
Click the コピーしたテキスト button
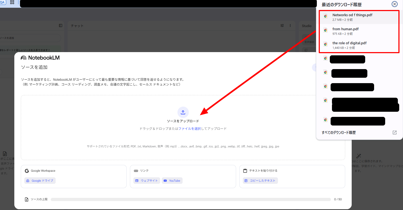point(260,181)
